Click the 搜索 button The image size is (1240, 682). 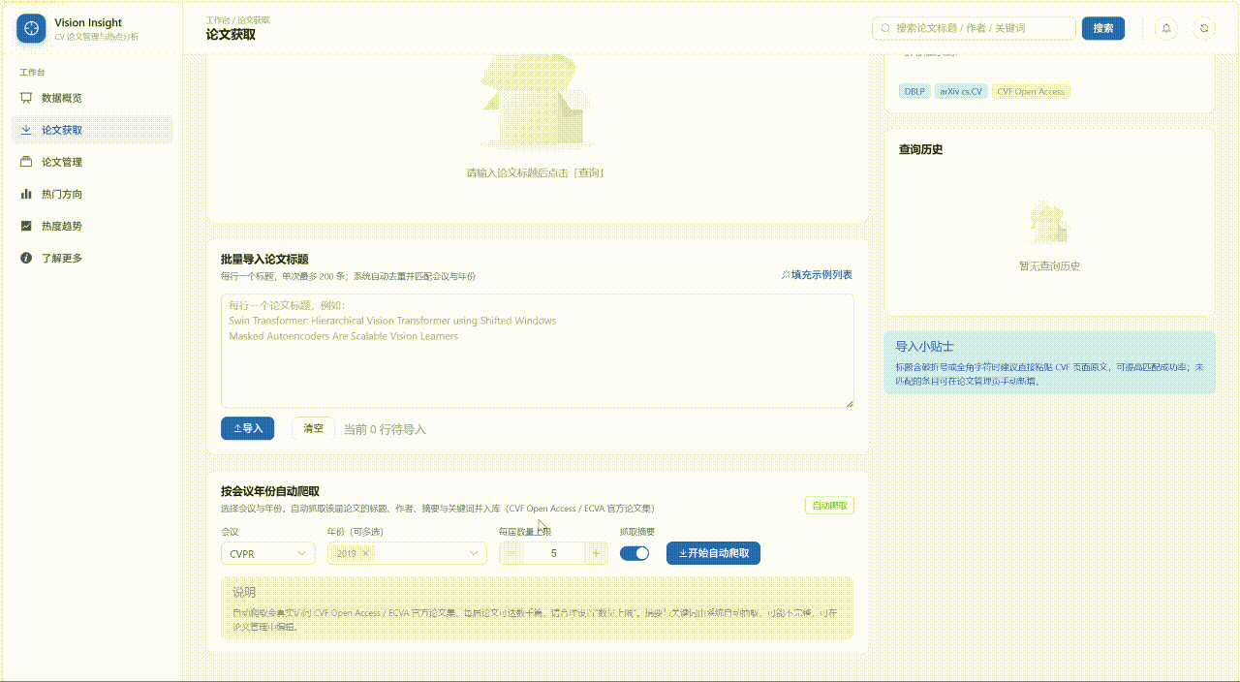(x=1103, y=28)
